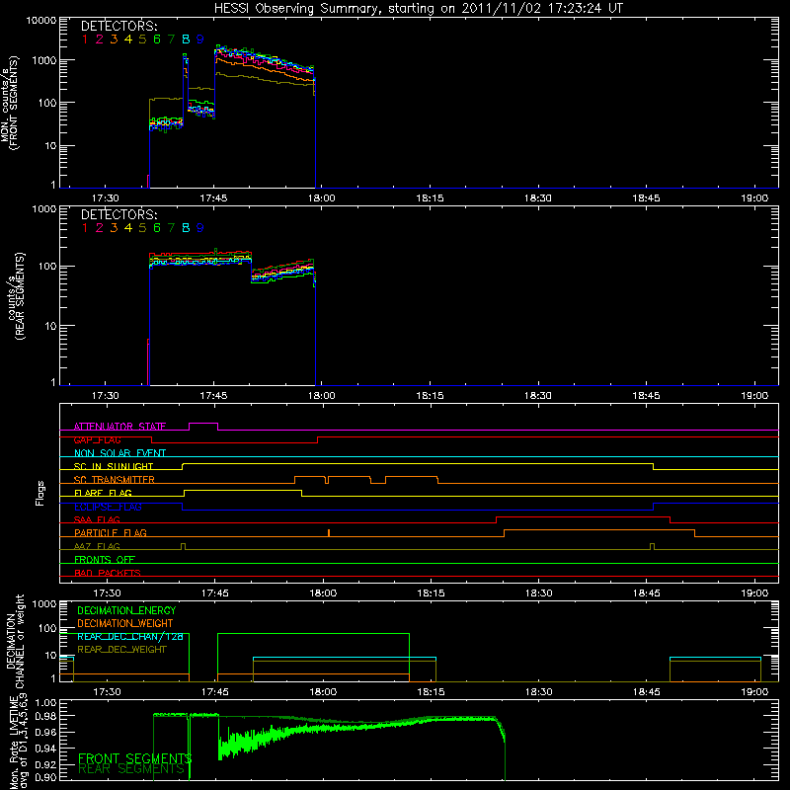
Task: Click the Mon. Rate LIVETIME axis label
Action: coord(20,744)
